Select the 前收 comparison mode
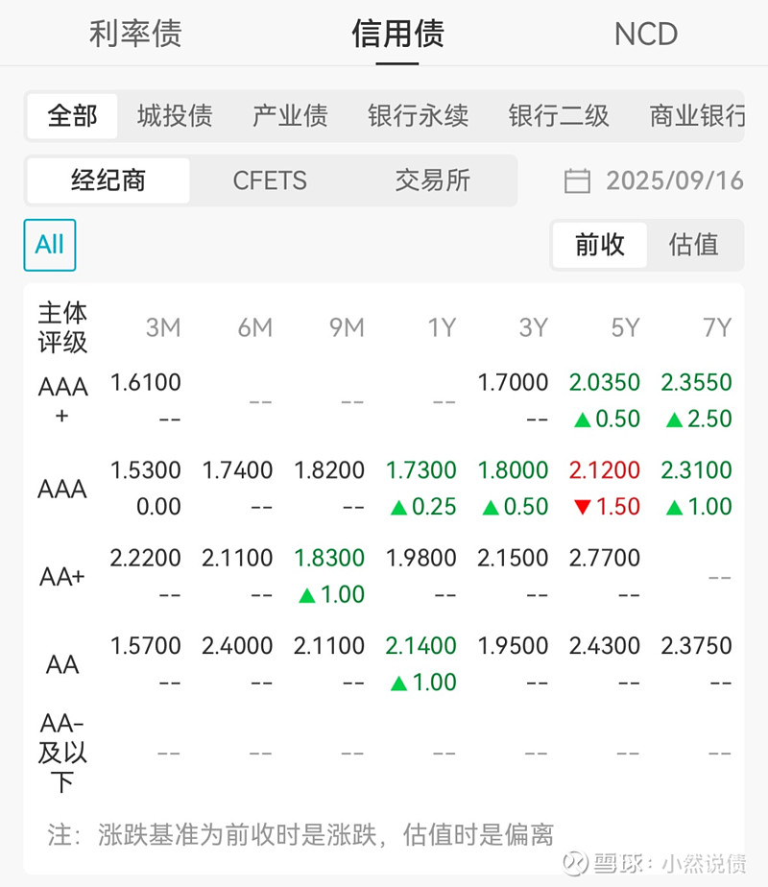Image resolution: width=768 pixels, height=887 pixels. 599,245
